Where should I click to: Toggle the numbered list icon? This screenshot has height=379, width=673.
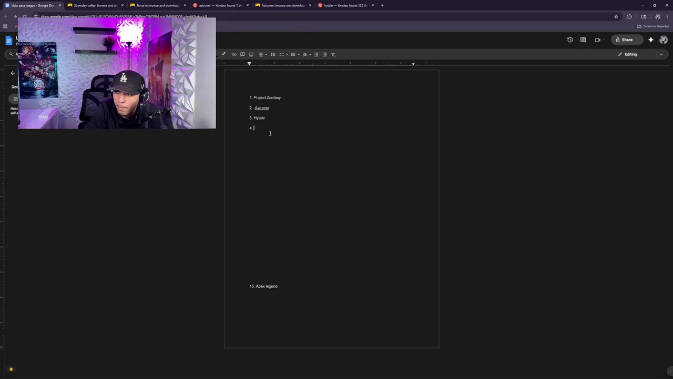click(x=304, y=54)
